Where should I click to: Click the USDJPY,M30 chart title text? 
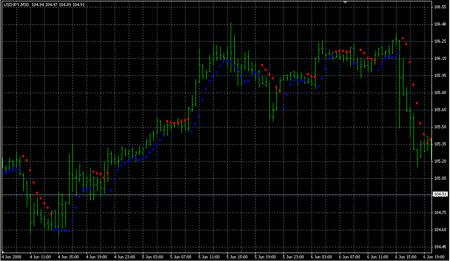16,5
